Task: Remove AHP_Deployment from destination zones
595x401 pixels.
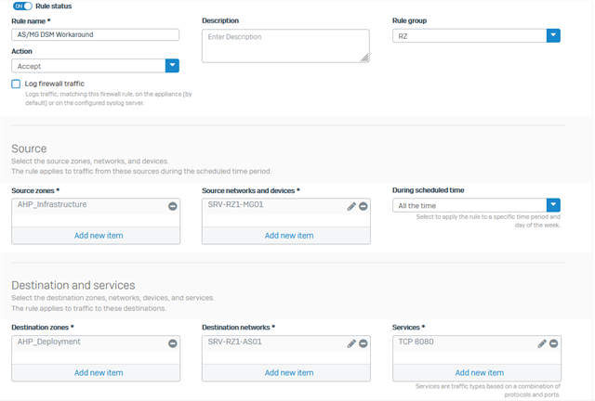Action: [x=173, y=343]
